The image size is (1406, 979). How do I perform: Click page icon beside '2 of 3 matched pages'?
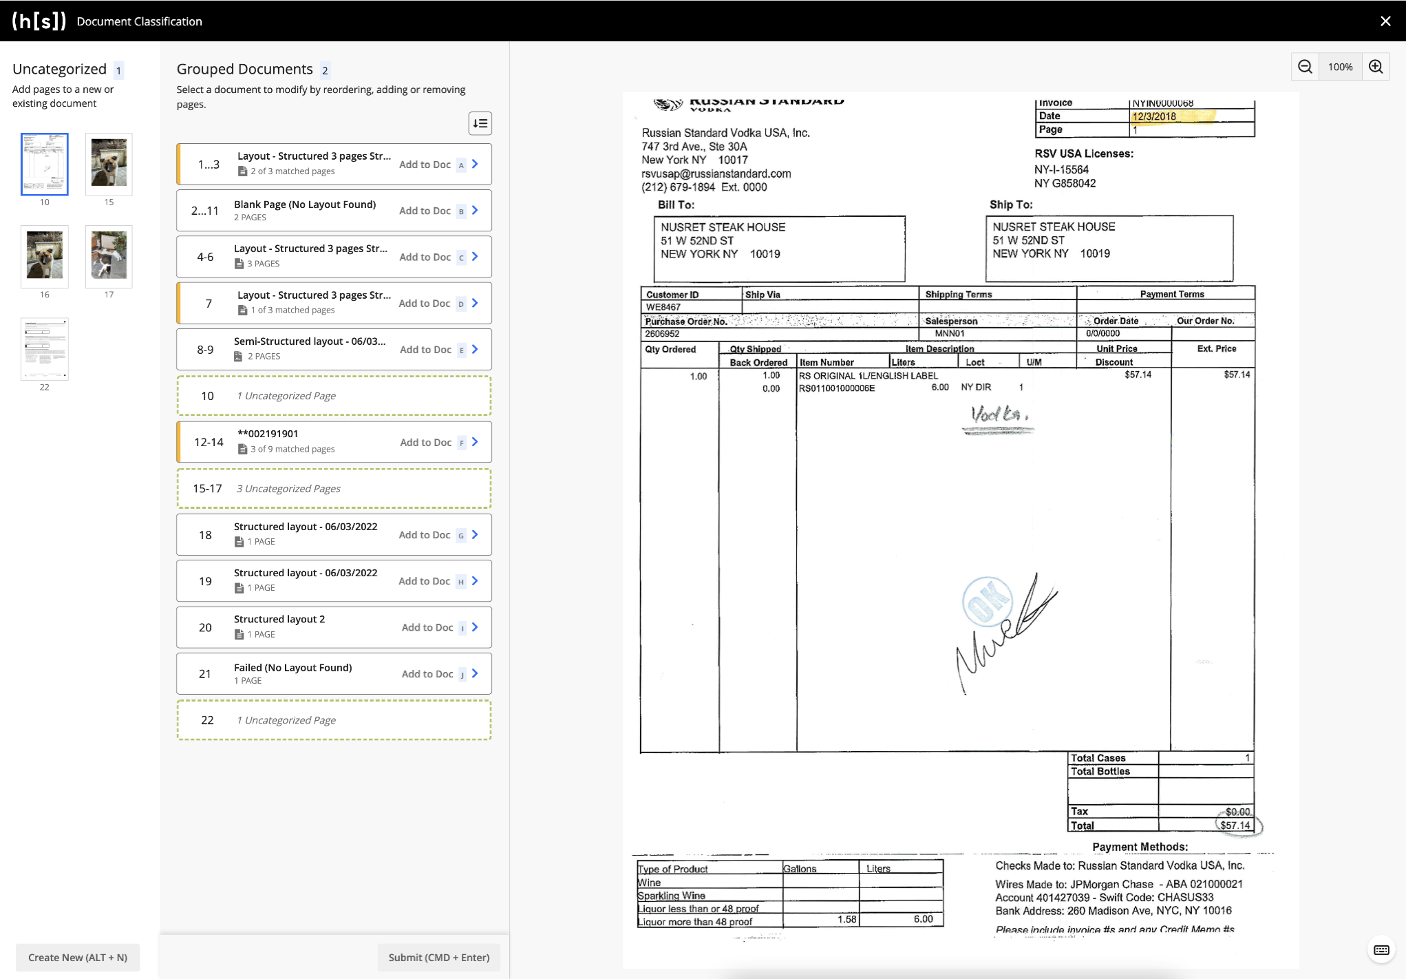(x=242, y=171)
